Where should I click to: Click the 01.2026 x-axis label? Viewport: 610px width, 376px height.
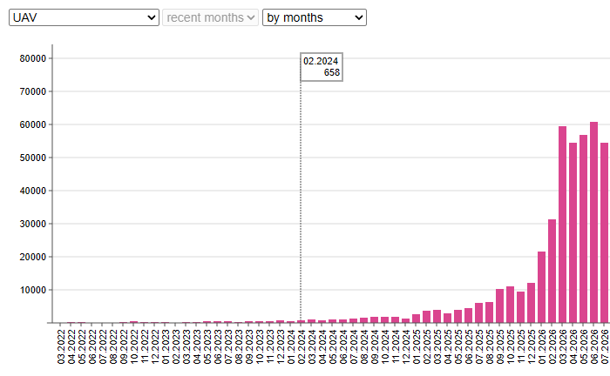pyautogui.click(x=541, y=346)
